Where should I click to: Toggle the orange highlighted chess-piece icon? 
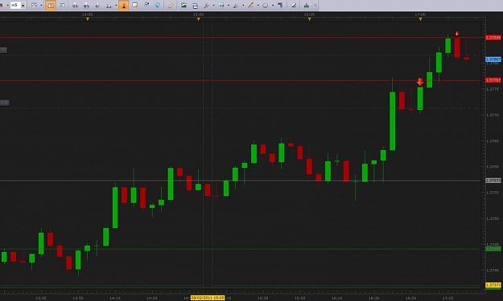[x=123, y=5]
